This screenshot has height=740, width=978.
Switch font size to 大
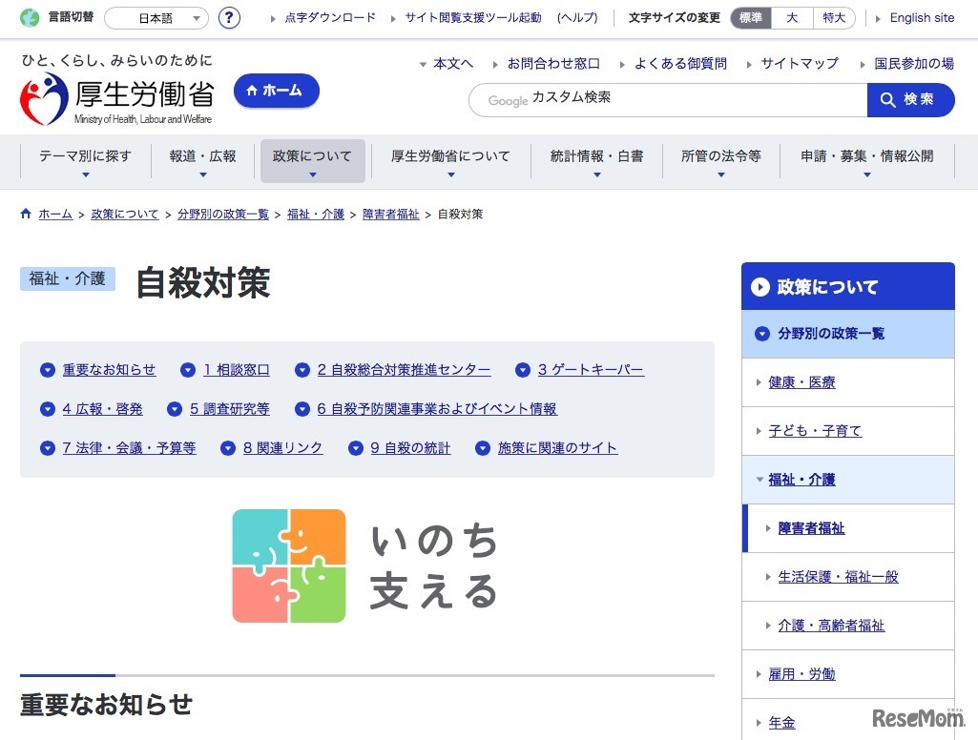(792, 17)
